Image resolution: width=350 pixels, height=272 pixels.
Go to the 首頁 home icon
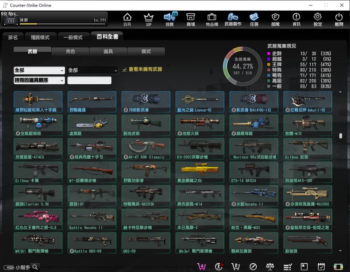[x=127, y=20]
